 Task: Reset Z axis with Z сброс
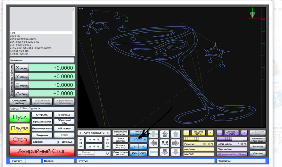pyautogui.click(x=21, y=85)
